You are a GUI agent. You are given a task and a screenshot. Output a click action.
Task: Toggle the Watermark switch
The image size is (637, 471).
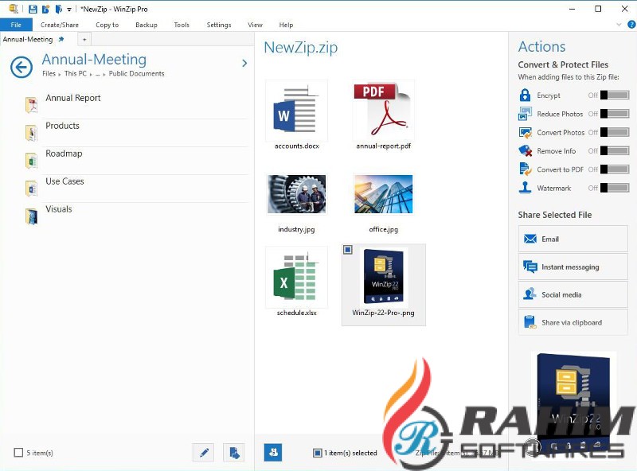tap(615, 188)
